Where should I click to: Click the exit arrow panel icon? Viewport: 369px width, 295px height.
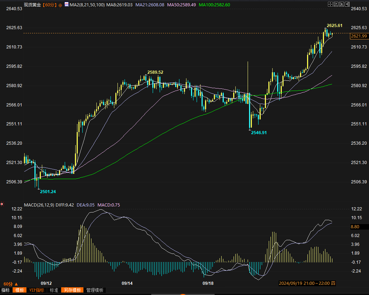pyautogui.click(x=347, y=4)
